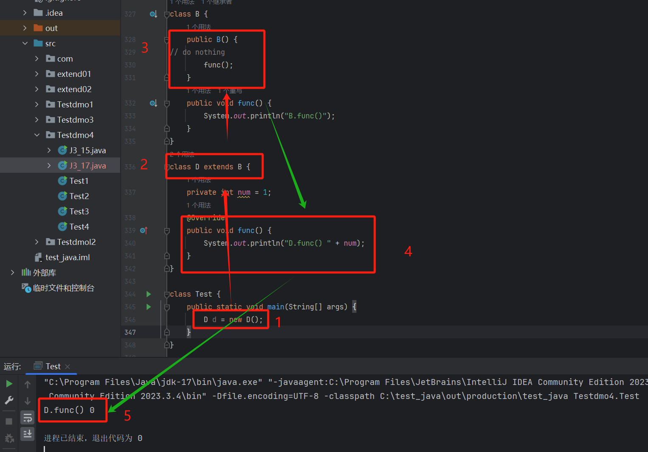This screenshot has height=452, width=648.
Task: Expand the J3_15.java file node
Action: point(49,150)
